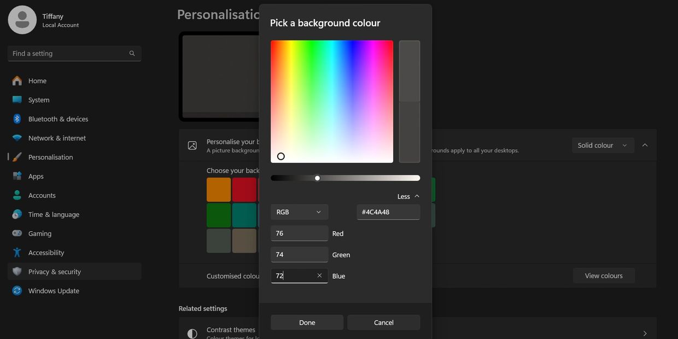Pick the orange background colour swatch

[x=219, y=190]
